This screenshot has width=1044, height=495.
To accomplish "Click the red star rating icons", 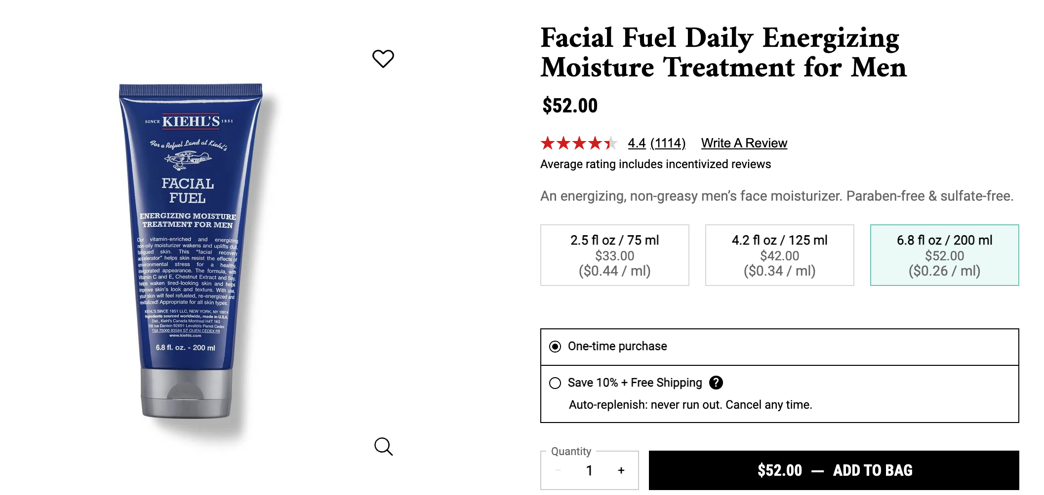I will point(578,143).
